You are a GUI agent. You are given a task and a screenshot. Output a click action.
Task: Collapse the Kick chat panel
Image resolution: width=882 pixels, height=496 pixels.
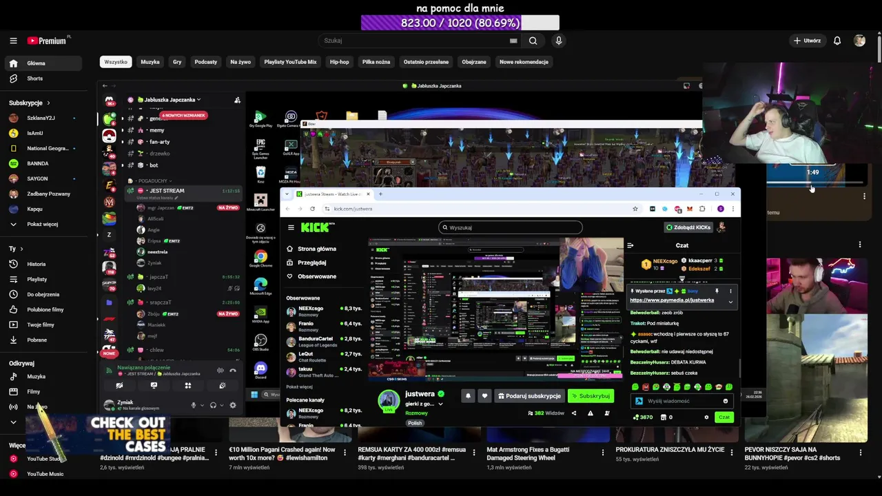(630, 245)
